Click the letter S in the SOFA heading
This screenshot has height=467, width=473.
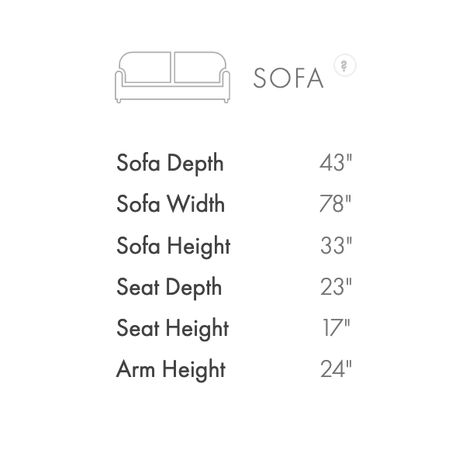click(x=261, y=78)
